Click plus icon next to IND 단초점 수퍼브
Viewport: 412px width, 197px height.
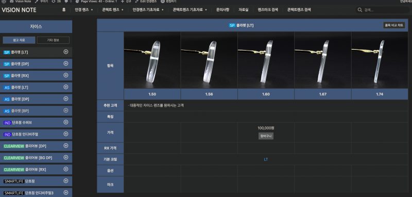[66, 122]
